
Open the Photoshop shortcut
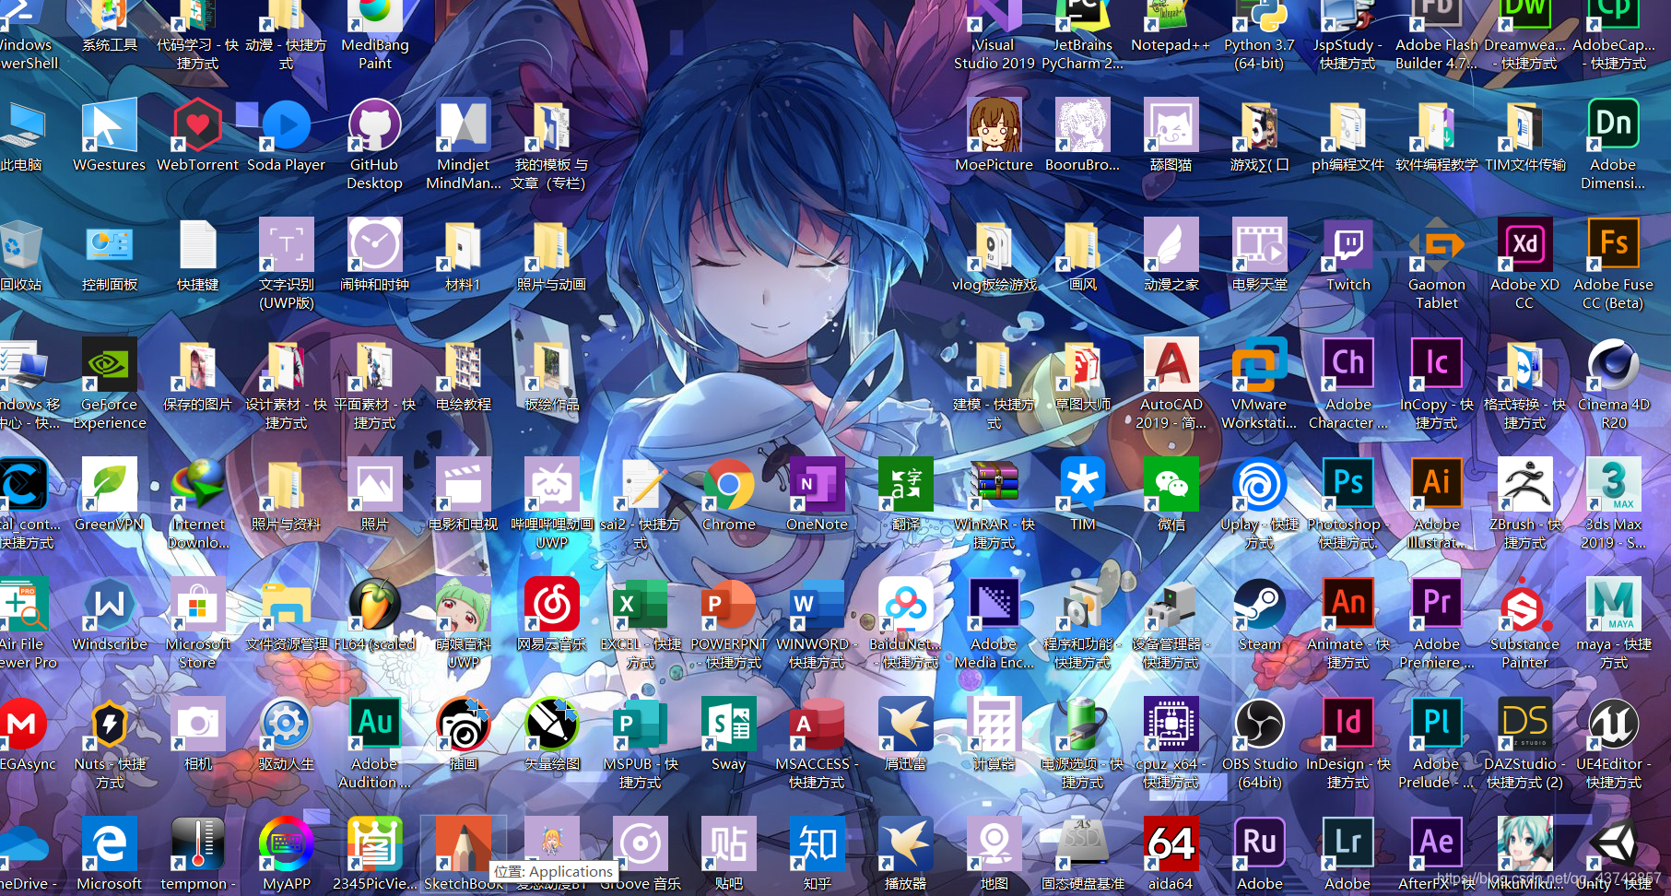coord(1347,485)
